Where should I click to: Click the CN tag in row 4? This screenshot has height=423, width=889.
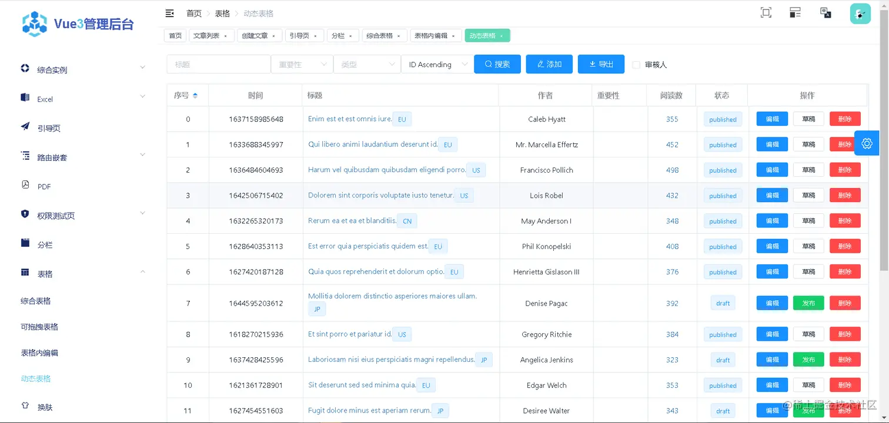tap(407, 221)
